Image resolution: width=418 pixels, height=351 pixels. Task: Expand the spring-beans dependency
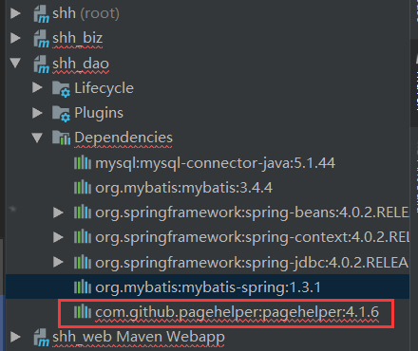[x=58, y=212]
